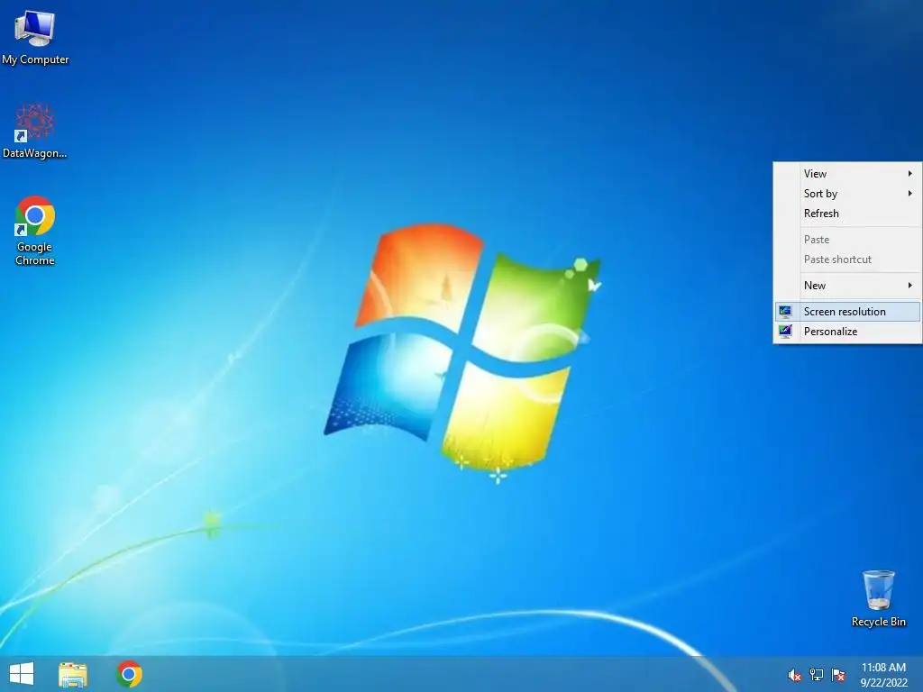Click the Recycle Bin label text
This screenshot has height=692, width=923.
(878, 622)
